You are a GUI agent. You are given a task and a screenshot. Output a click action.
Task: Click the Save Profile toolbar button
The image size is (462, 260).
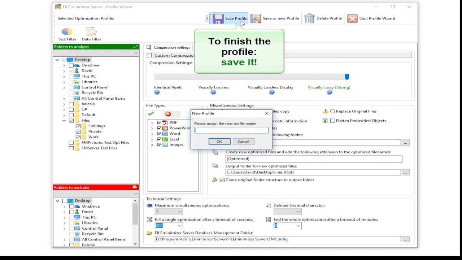coord(230,18)
